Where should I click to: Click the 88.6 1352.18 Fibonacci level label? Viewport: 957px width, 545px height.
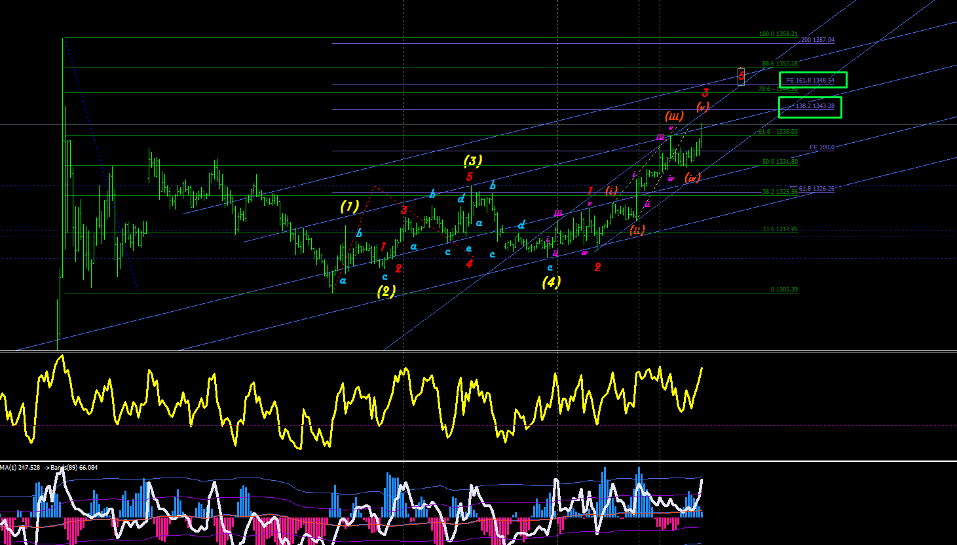click(779, 64)
